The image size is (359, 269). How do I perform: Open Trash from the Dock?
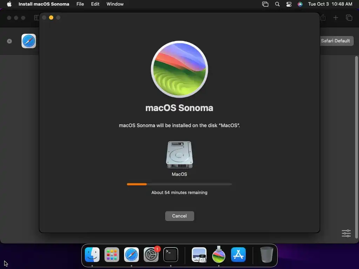[x=267, y=255]
